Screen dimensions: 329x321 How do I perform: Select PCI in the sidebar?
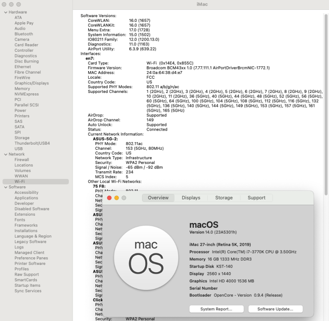pyautogui.click(x=18, y=100)
